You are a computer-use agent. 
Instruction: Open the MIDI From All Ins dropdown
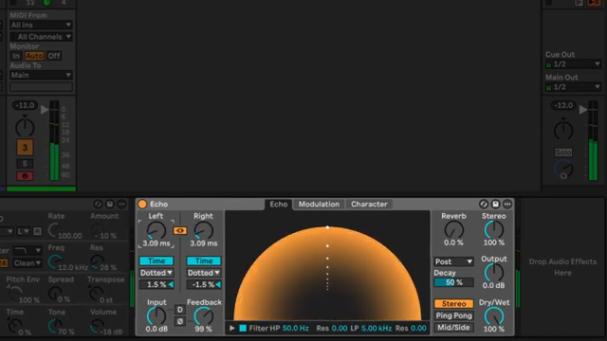(x=41, y=26)
